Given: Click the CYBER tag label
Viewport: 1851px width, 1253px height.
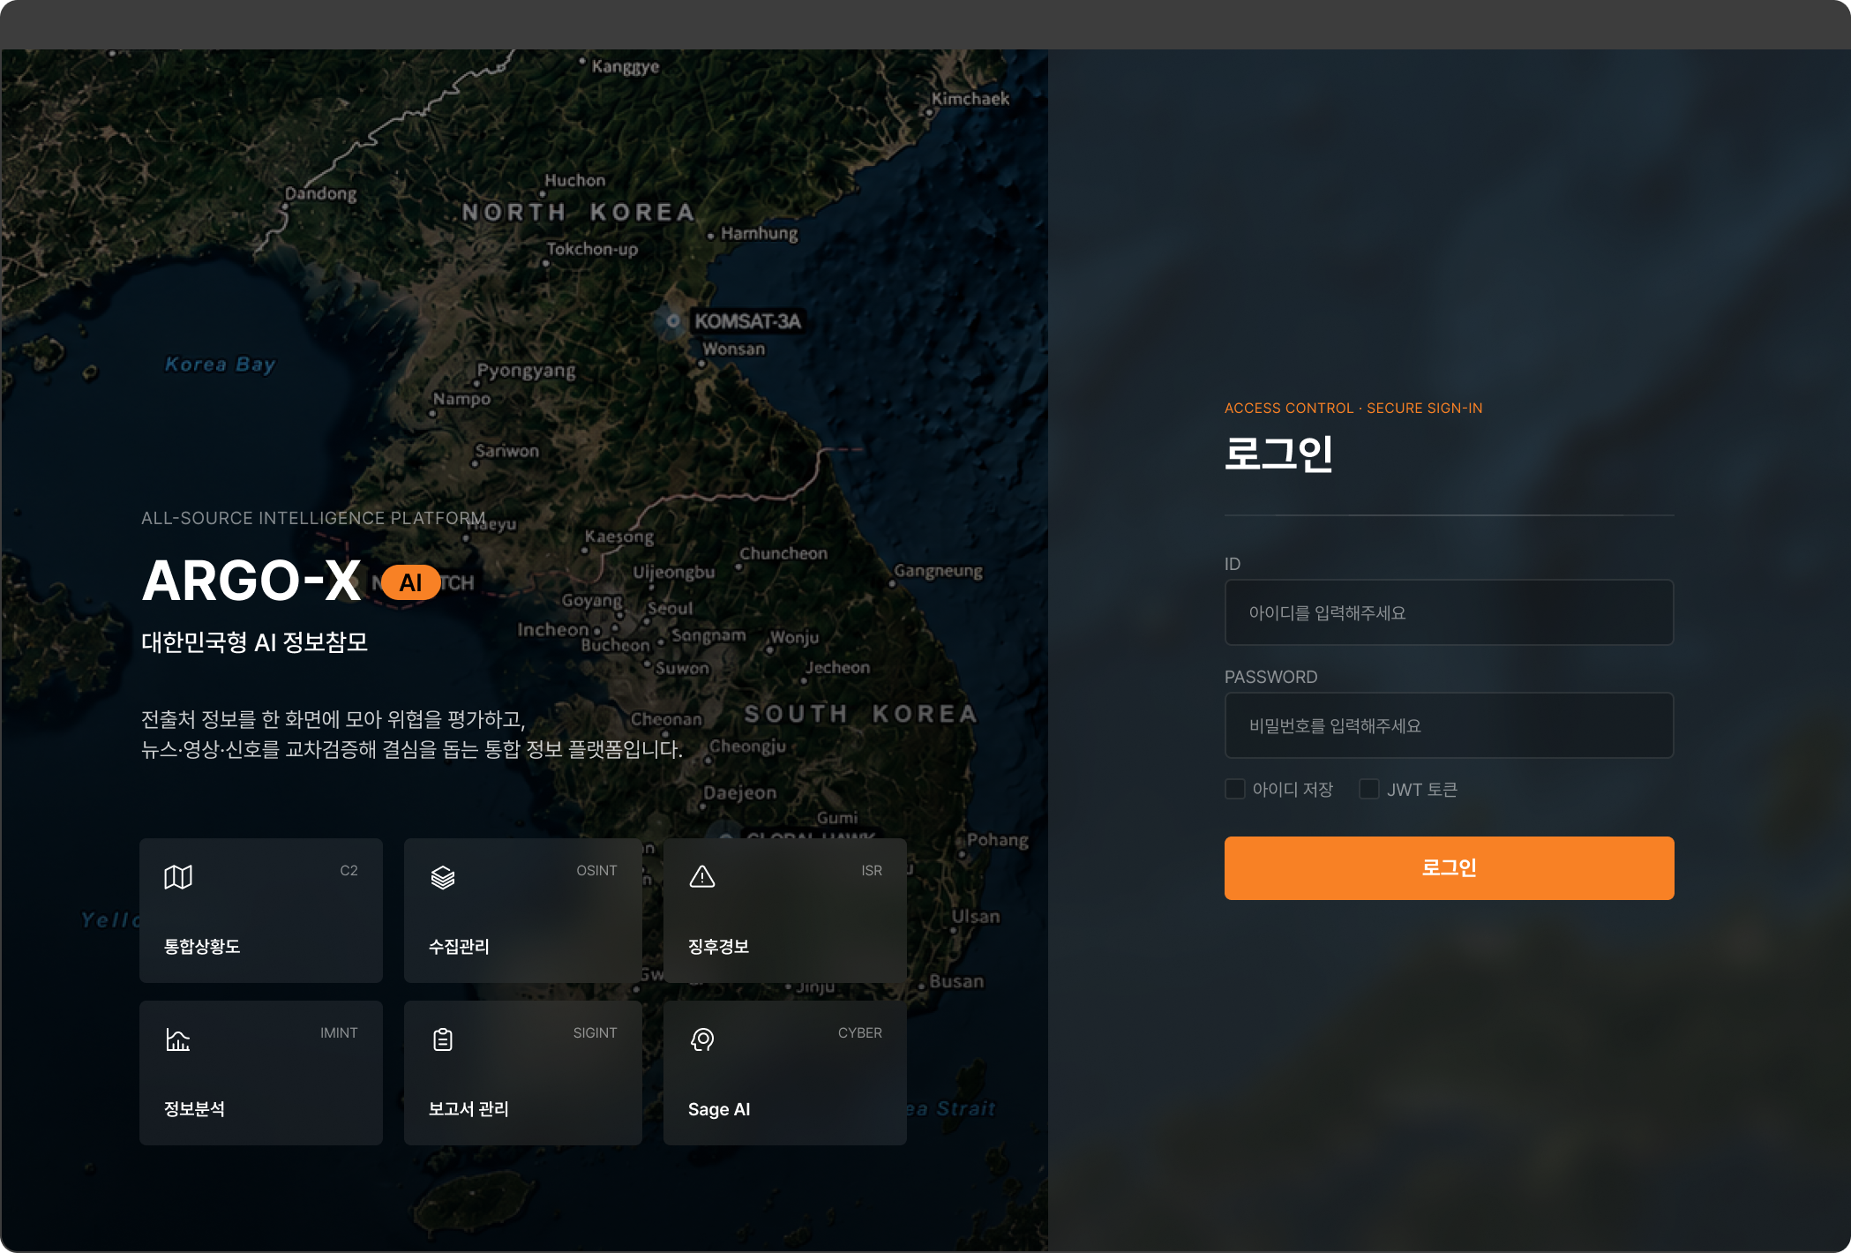Looking at the screenshot, I should (x=859, y=1033).
